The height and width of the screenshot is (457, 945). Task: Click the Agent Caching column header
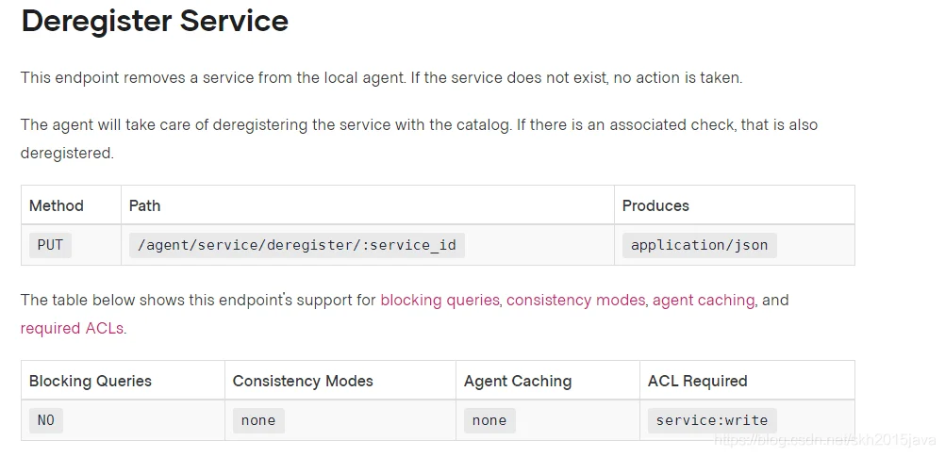518,381
